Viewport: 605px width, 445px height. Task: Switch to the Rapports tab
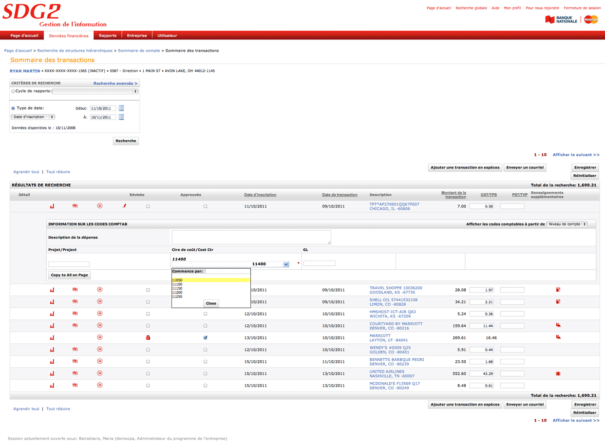[108, 36]
